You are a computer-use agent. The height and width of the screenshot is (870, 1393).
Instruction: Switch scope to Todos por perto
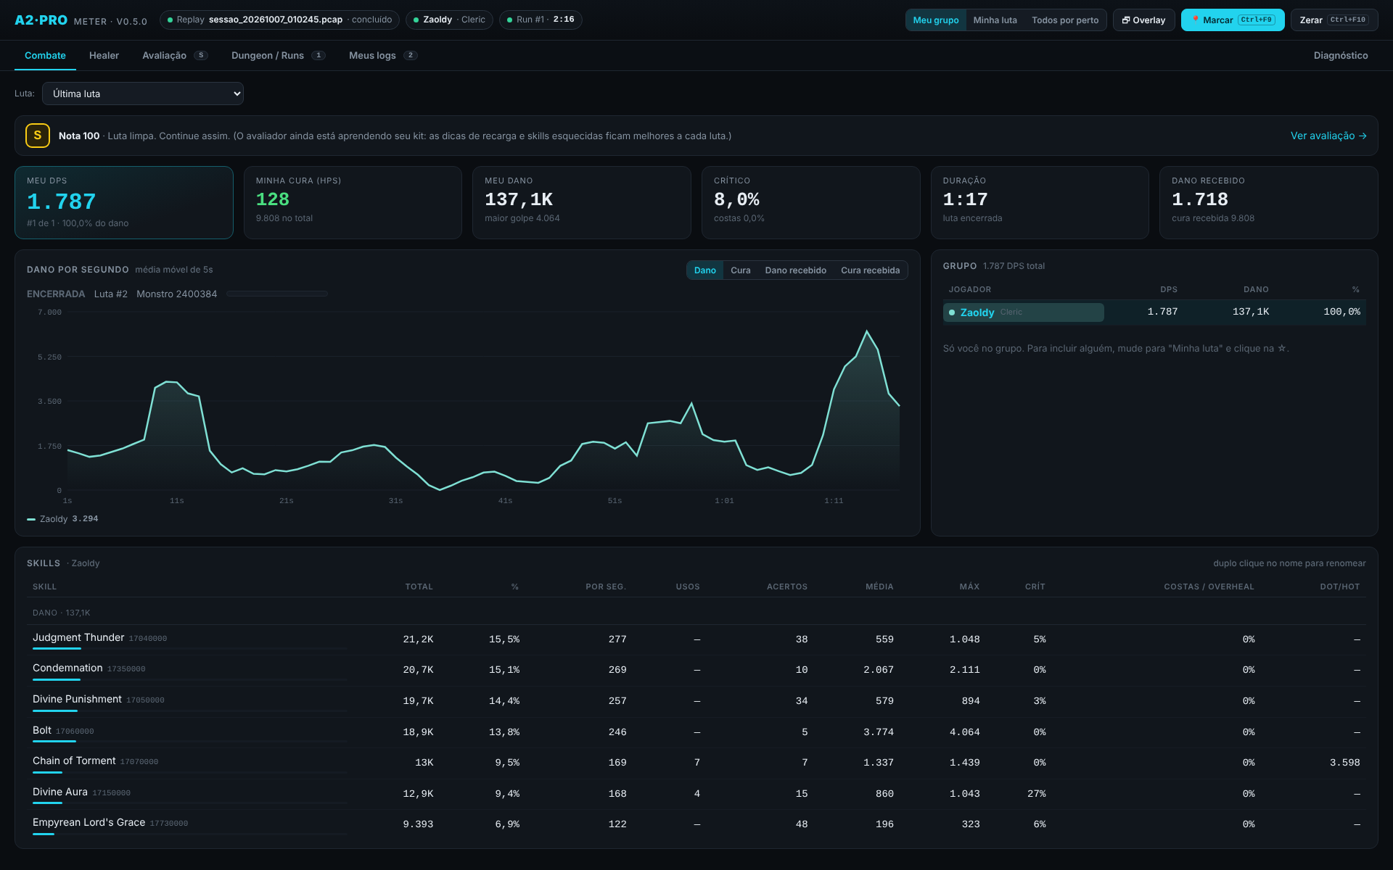pos(1065,20)
